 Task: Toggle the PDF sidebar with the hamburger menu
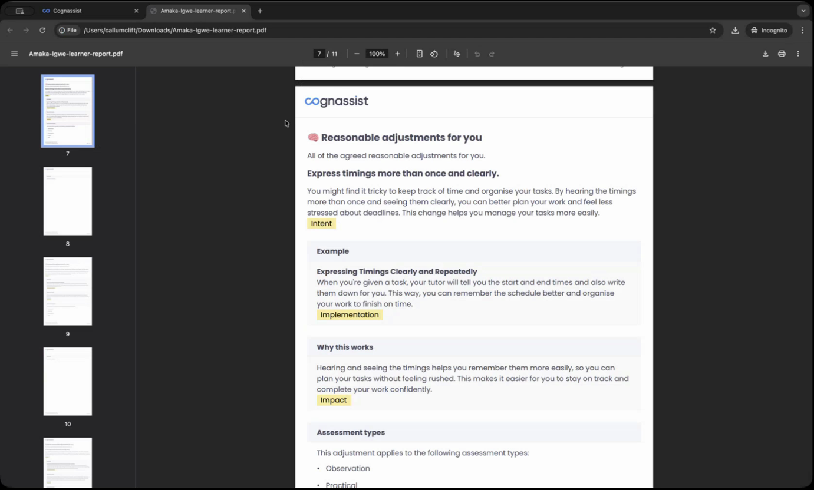pos(14,54)
